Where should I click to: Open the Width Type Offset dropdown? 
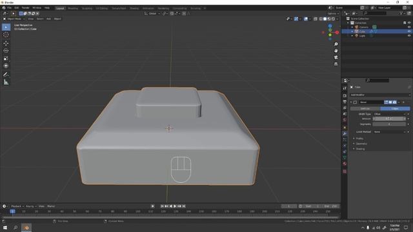[x=390, y=114]
